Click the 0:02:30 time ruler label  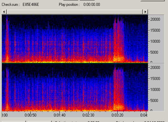tap(88, 115)
